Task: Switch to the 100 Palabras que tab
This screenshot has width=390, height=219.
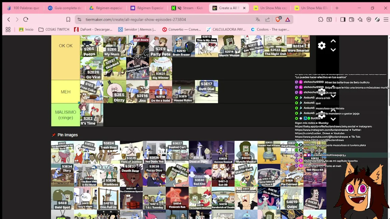Action: (23, 8)
